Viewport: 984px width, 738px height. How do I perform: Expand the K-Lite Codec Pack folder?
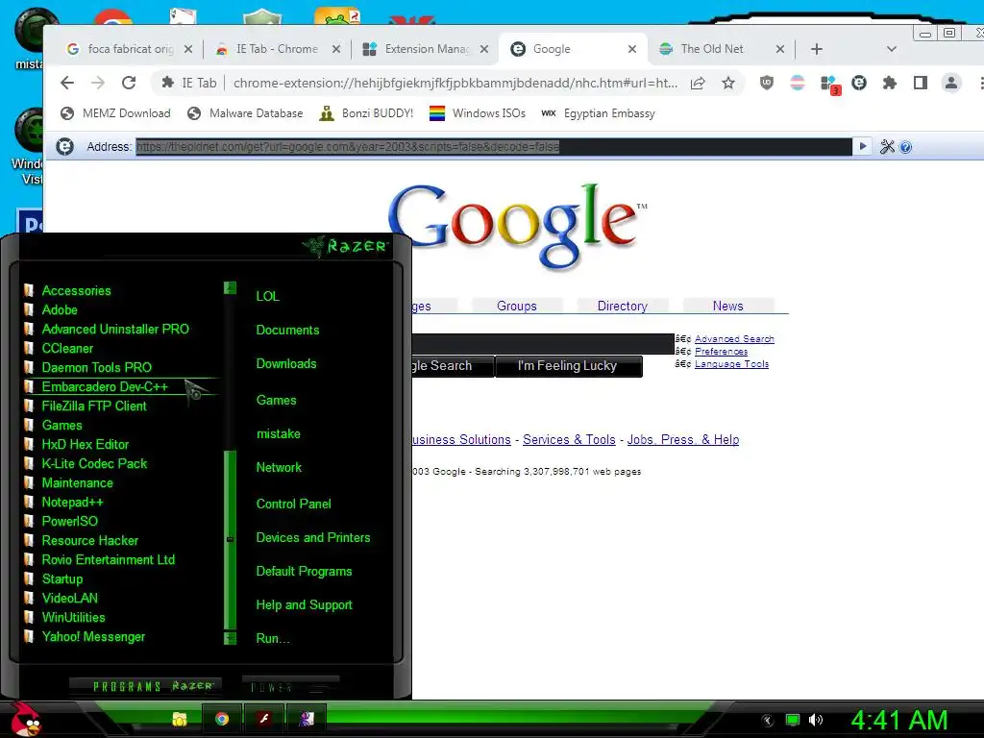(x=94, y=464)
